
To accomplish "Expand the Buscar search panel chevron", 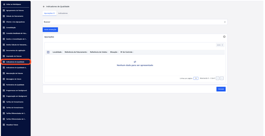I will [225, 22].
